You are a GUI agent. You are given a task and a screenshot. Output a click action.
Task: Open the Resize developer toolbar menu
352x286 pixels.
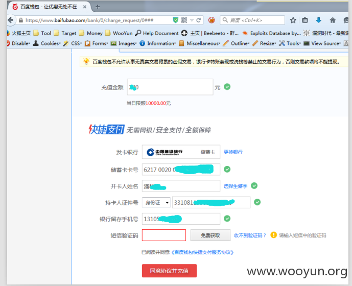click(264, 43)
